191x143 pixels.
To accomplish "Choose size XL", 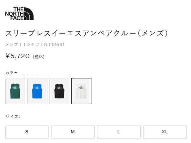I will pyautogui.click(x=165, y=132).
